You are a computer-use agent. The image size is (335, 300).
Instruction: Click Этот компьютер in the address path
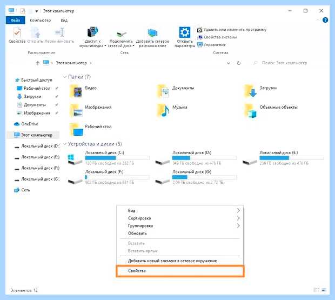(x=71, y=63)
